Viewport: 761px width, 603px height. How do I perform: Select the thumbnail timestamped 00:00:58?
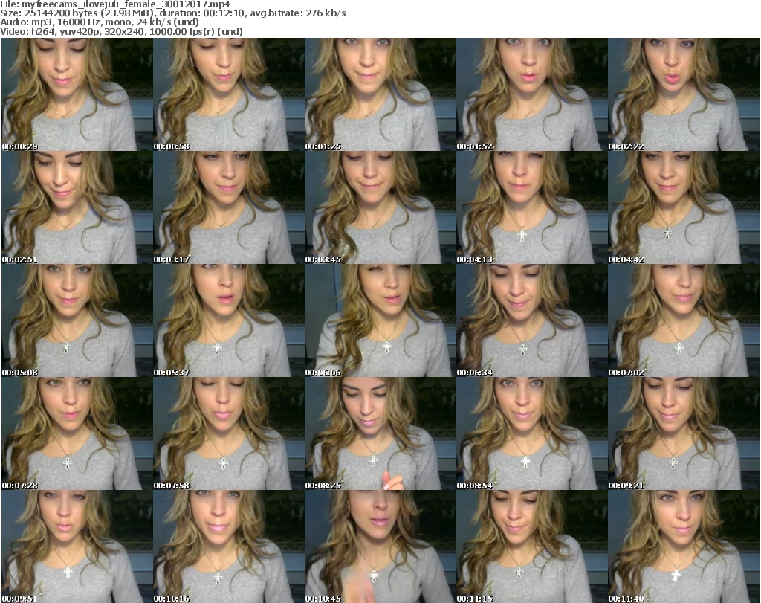point(229,94)
